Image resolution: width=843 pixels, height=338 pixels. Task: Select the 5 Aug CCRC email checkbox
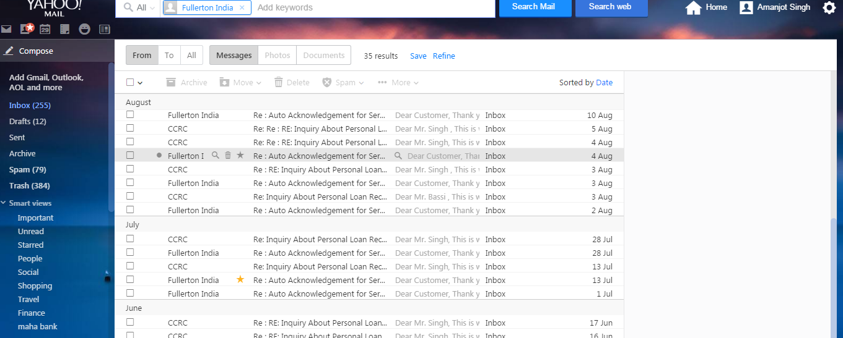pos(130,129)
